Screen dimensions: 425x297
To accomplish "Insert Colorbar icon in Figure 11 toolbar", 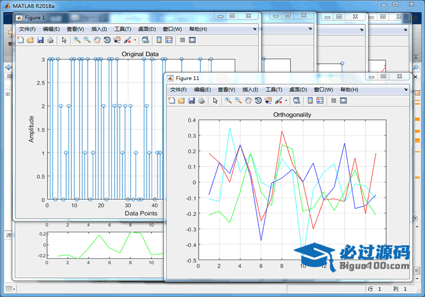I will (310, 101).
